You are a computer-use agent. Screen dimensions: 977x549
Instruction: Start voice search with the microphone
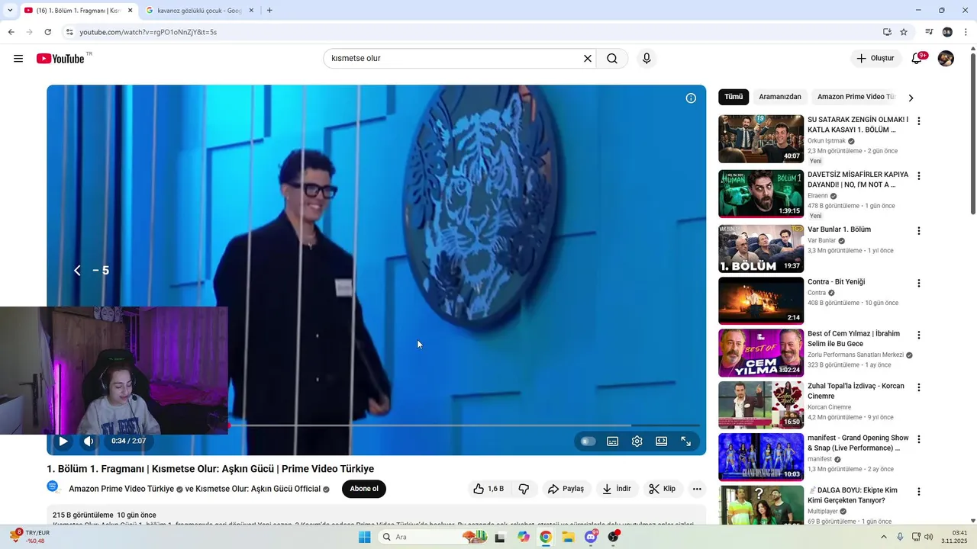[646, 59]
